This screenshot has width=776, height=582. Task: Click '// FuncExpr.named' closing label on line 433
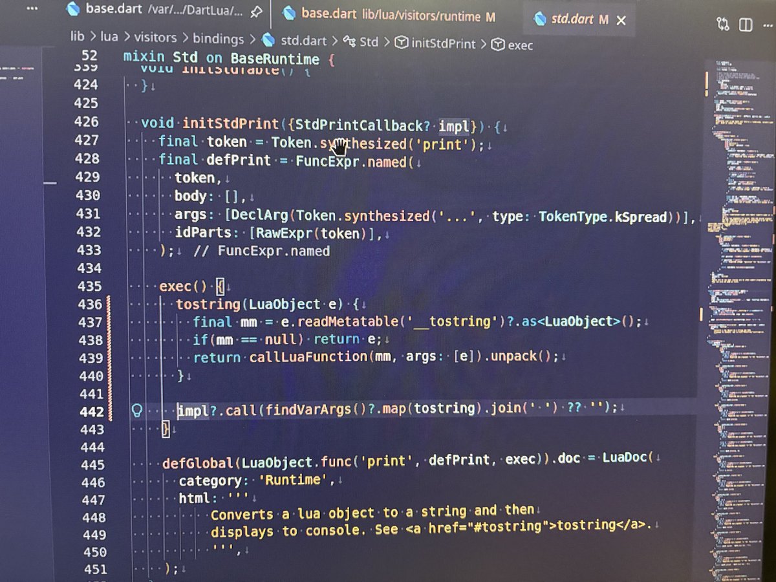tap(261, 251)
